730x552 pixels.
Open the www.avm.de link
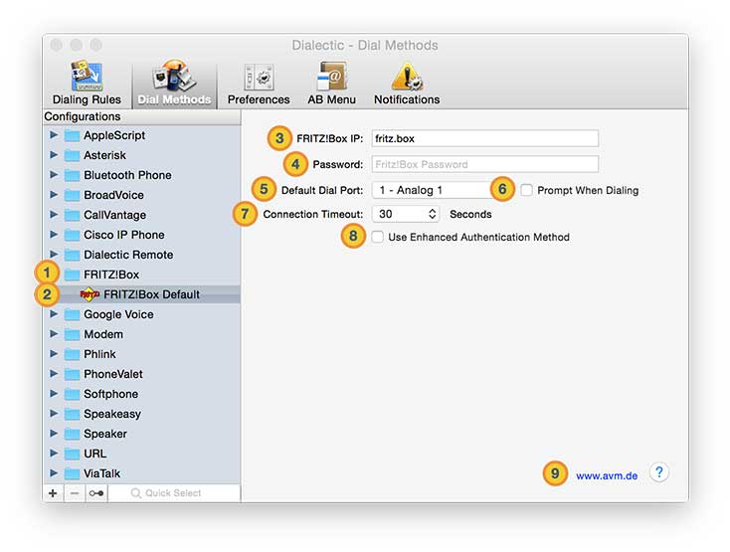(607, 475)
